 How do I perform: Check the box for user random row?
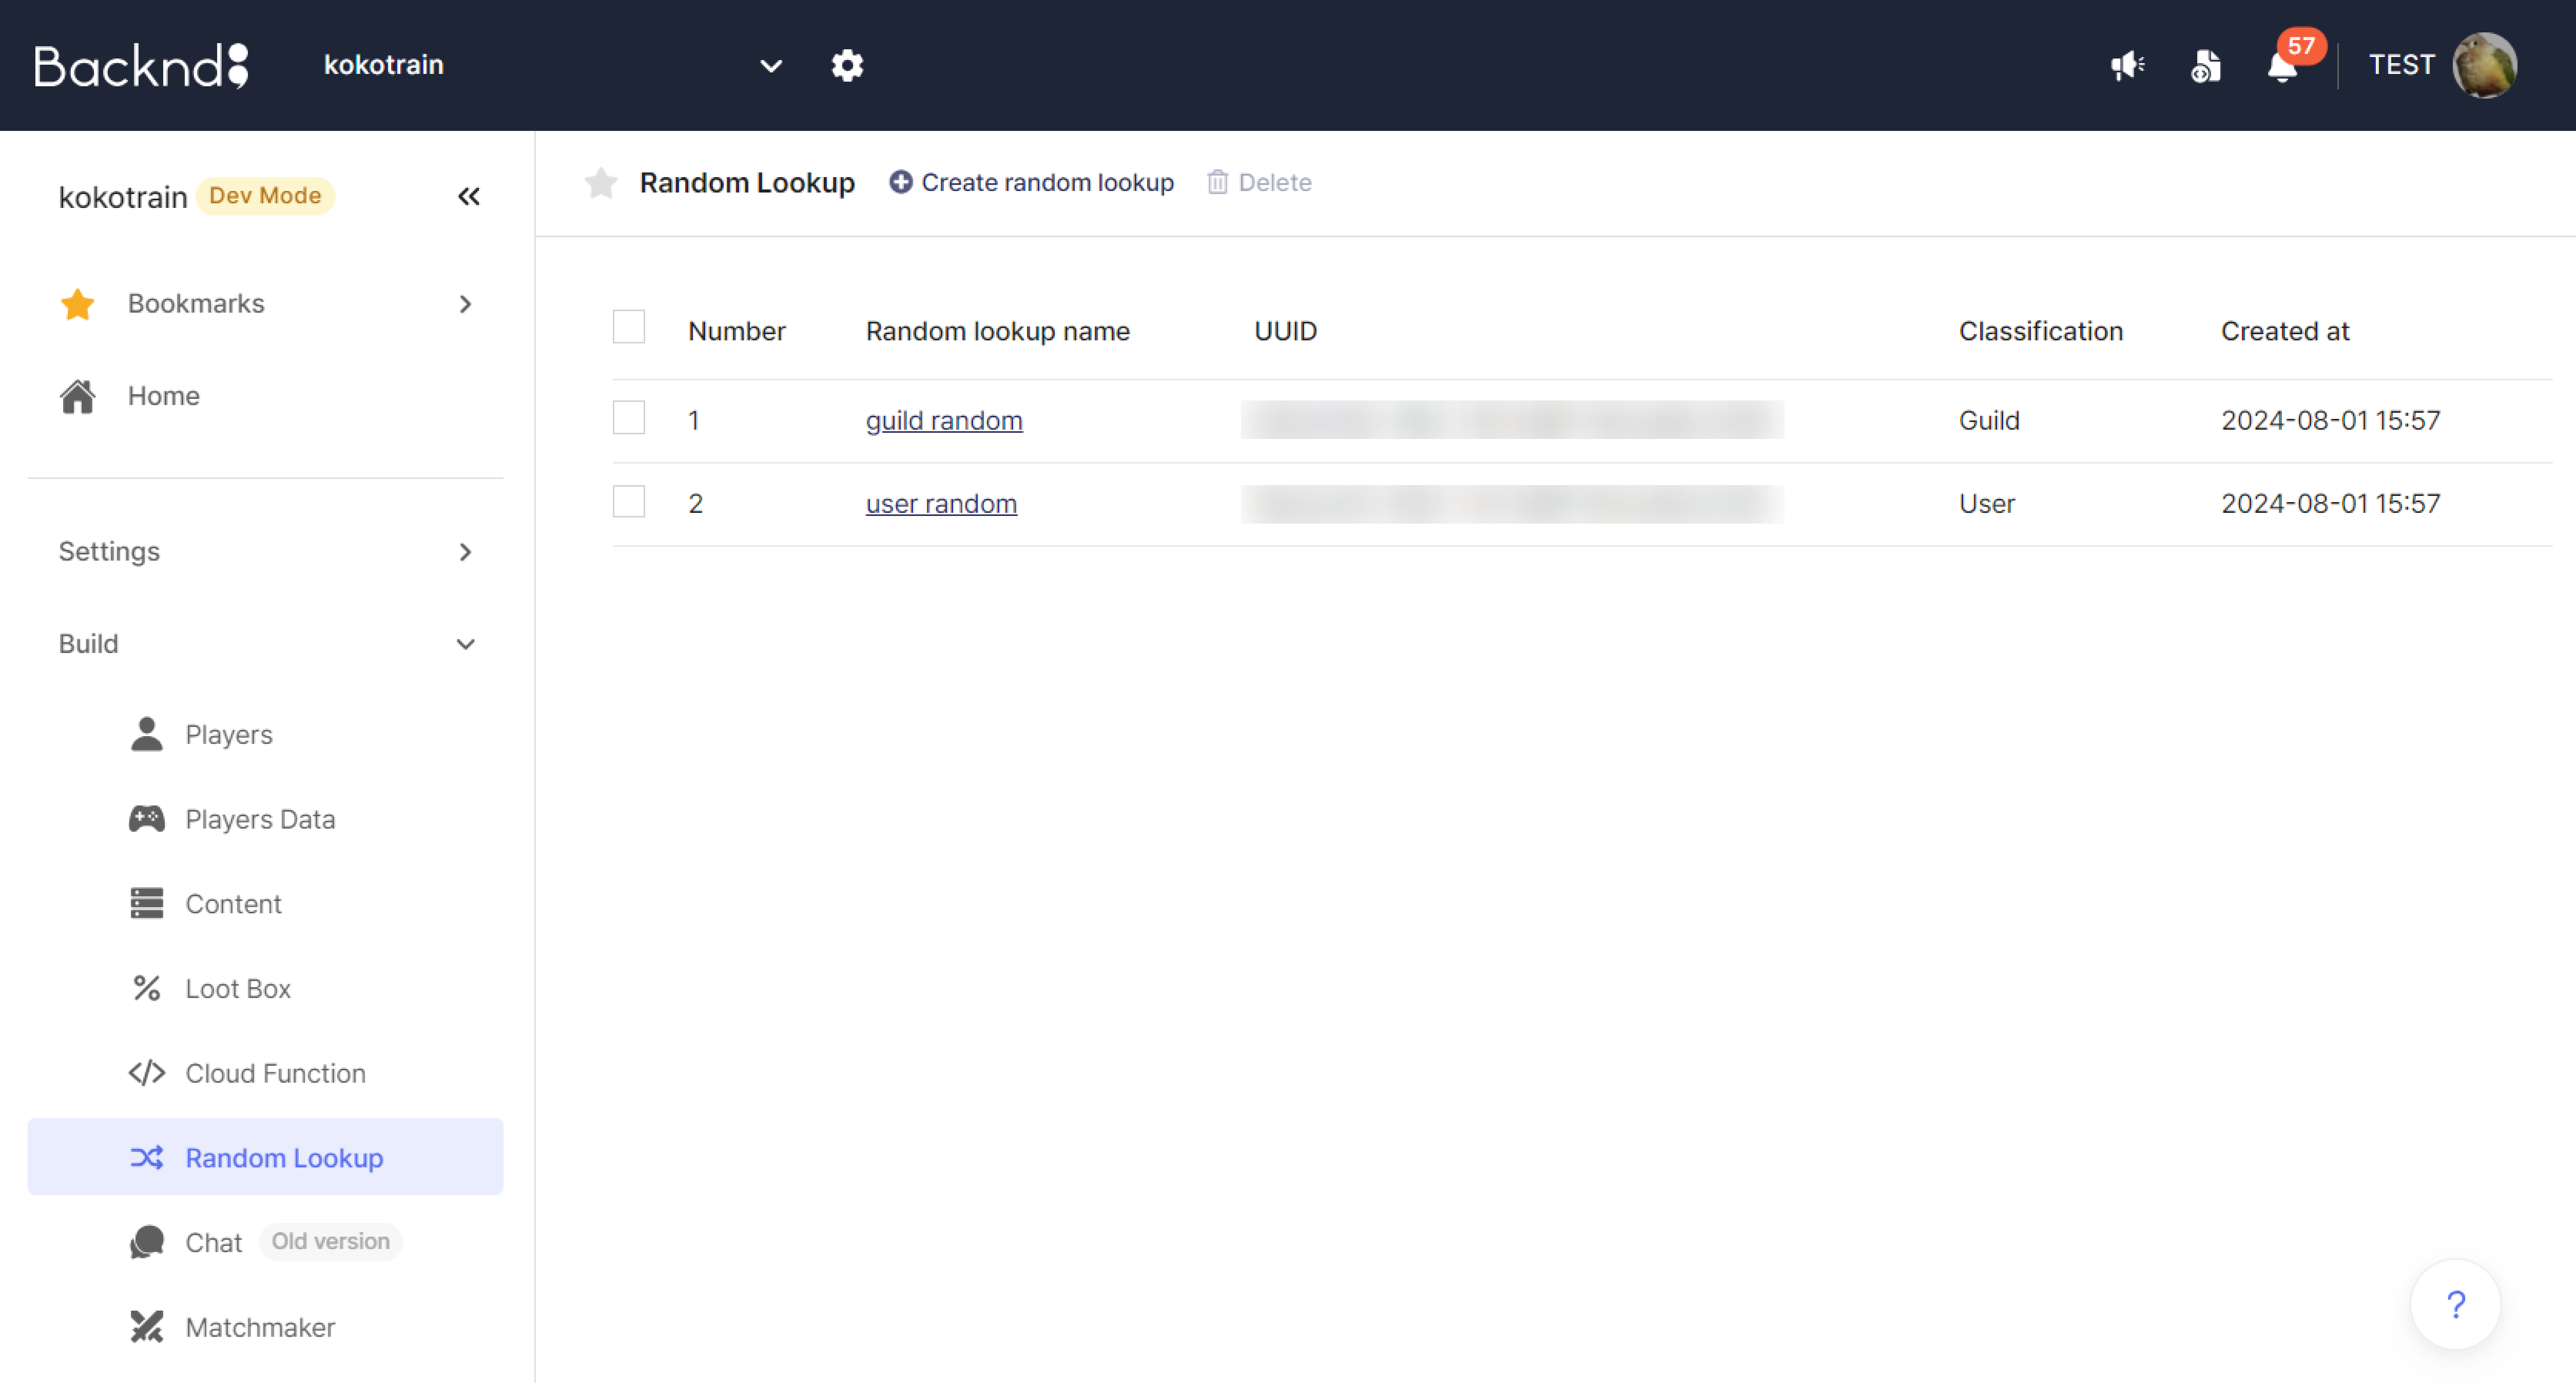click(629, 501)
